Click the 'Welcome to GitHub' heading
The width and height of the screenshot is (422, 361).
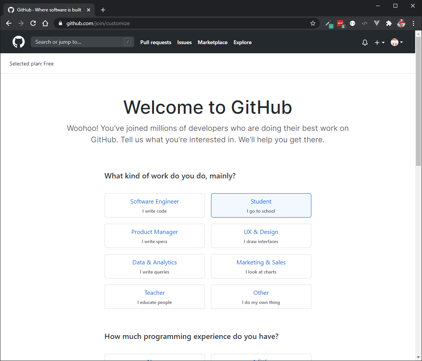(x=208, y=107)
